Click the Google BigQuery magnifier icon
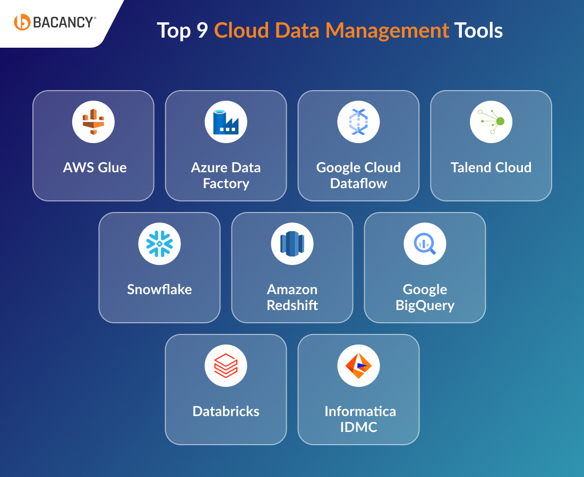 click(x=425, y=244)
